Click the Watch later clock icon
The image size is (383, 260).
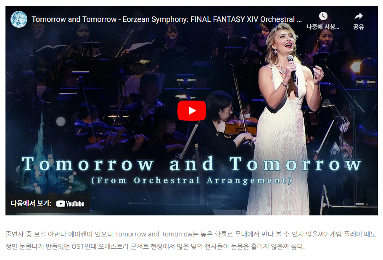click(x=323, y=16)
